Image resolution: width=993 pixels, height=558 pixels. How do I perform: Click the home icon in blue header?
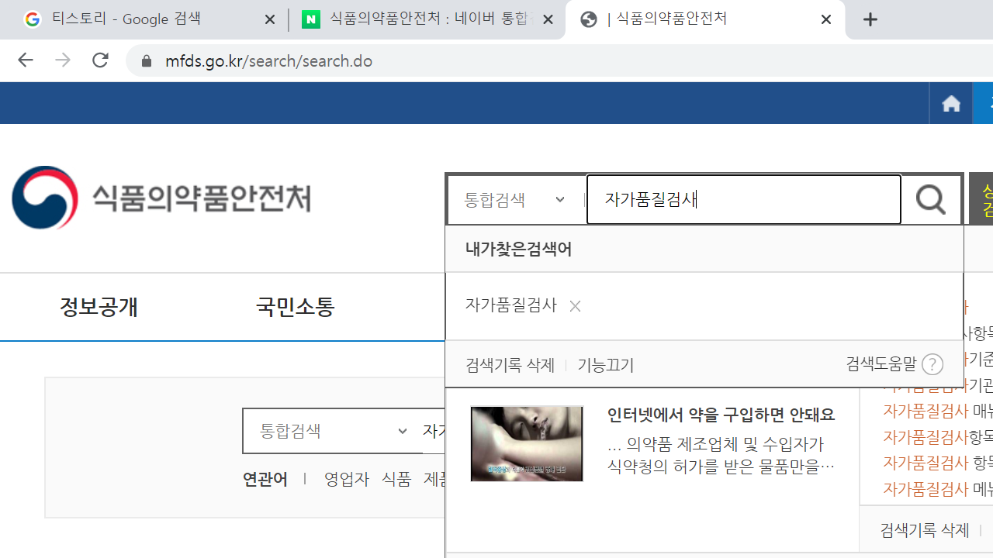click(x=951, y=104)
